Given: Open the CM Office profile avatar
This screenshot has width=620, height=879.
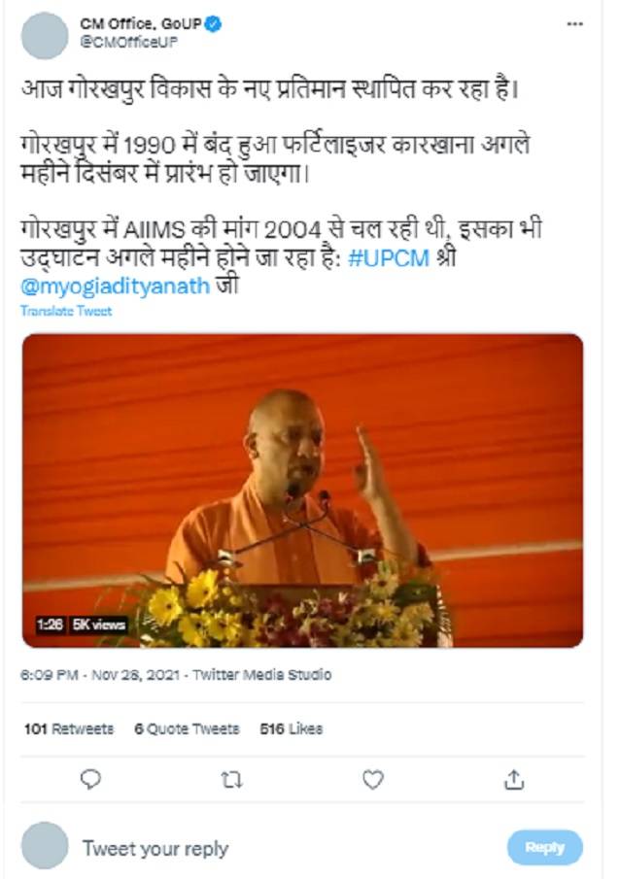Looking at the screenshot, I should pos(45,35).
